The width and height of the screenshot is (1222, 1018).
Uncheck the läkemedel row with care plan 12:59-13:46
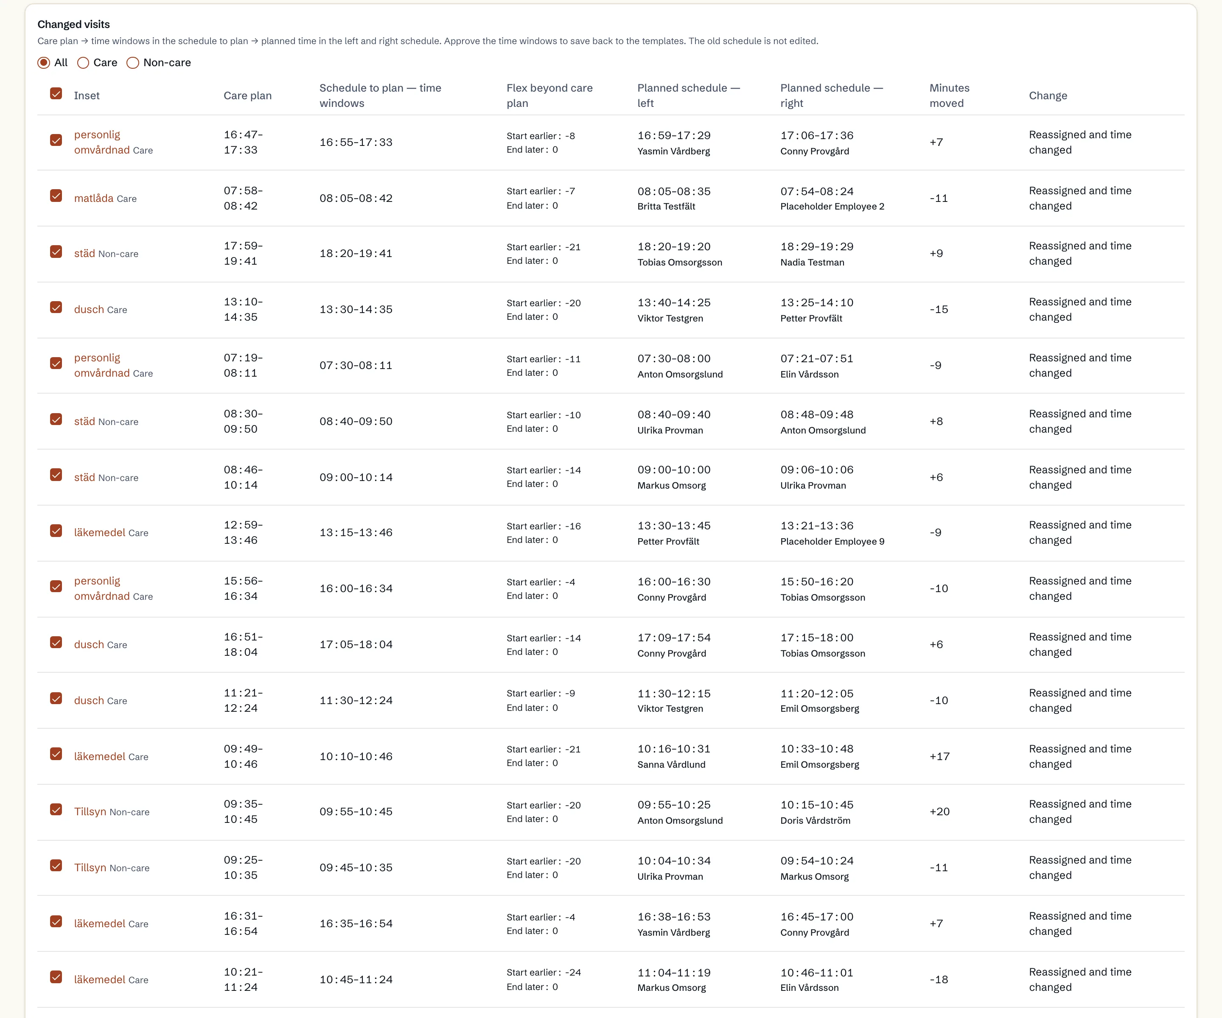point(56,531)
